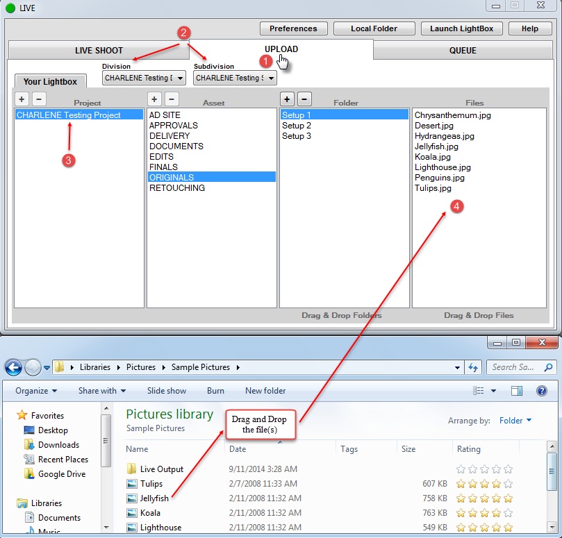Viewport: 562px width, 538px height.
Task: Open the Explorer help icon
Action: [542, 391]
